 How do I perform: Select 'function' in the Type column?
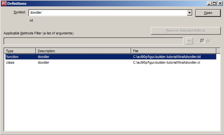[x=12, y=57]
